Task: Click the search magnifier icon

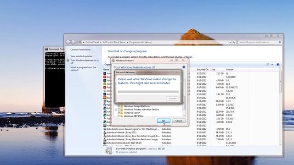Action: point(280,42)
